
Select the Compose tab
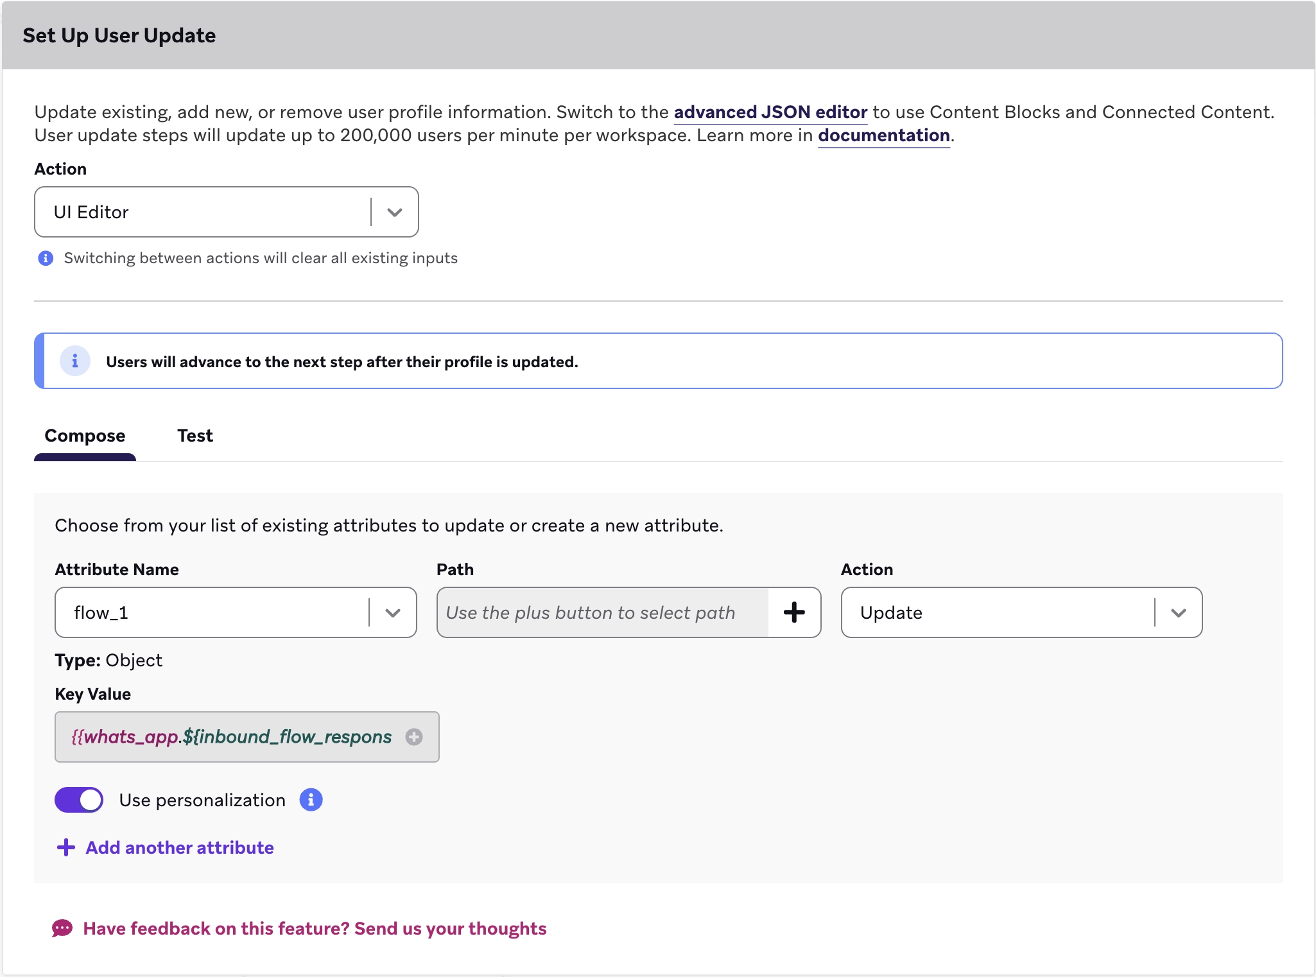[x=84, y=435]
